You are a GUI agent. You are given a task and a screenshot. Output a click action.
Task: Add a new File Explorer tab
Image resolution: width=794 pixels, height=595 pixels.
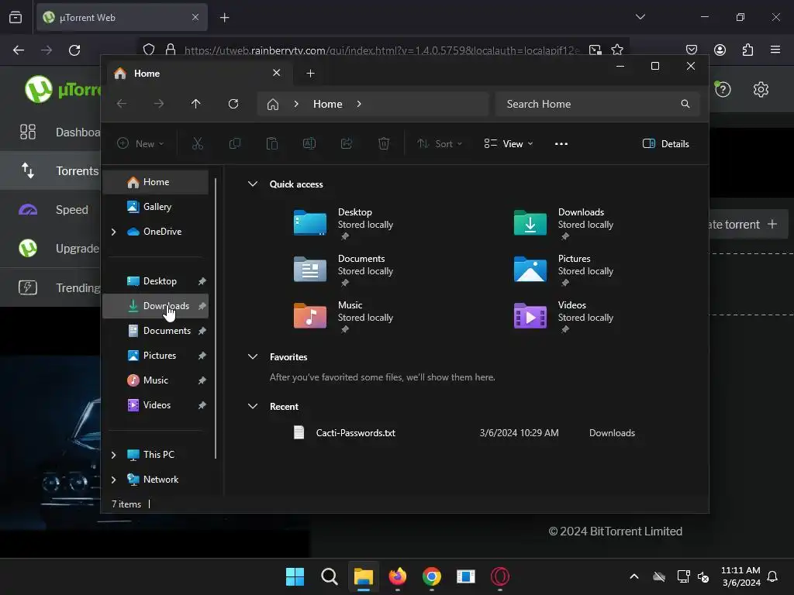[x=310, y=74]
